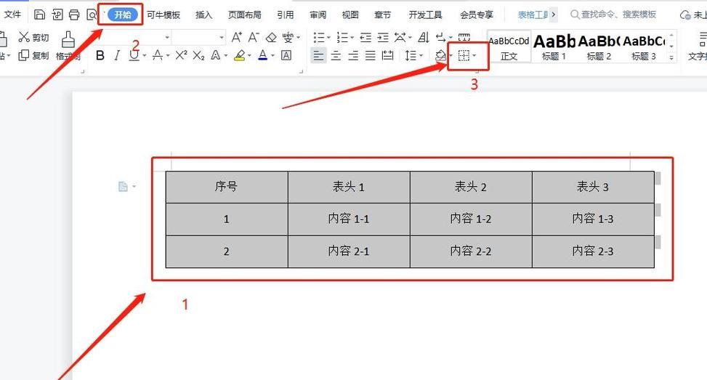707x380 pixels.
Task: Click the Clear Formatting eraser icon
Action: click(x=271, y=37)
